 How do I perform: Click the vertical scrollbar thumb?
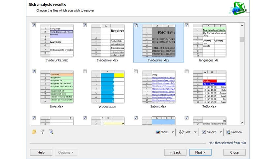(x=242, y=39)
